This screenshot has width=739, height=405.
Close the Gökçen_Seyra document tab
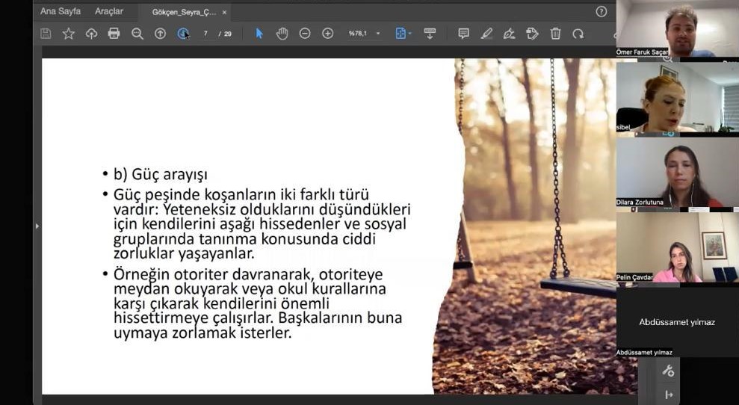[224, 12]
